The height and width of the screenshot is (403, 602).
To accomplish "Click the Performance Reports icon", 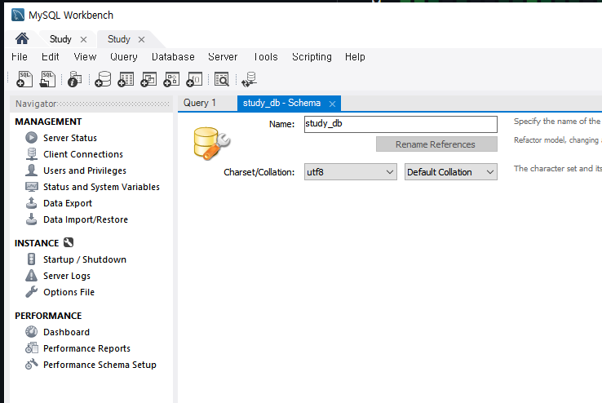I will click(x=32, y=348).
